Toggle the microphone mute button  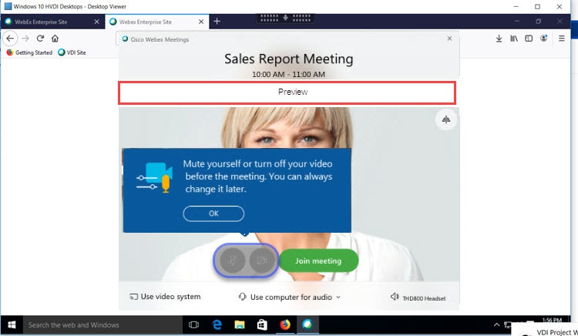tap(232, 260)
